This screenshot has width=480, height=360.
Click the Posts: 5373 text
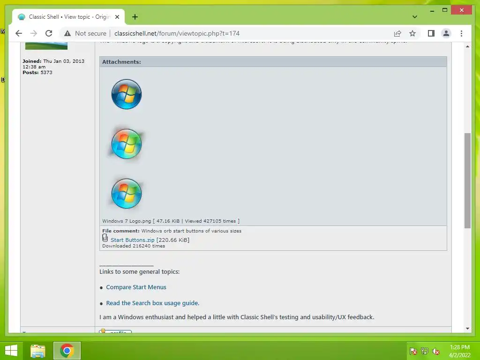click(37, 73)
